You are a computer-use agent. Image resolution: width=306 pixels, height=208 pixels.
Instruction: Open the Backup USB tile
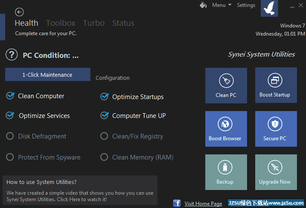[226, 172]
